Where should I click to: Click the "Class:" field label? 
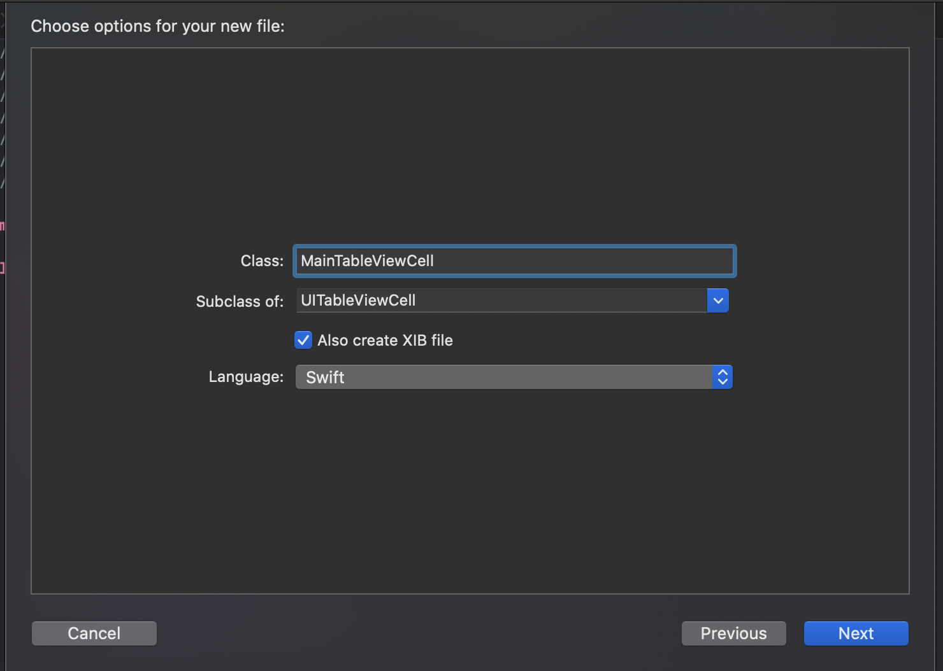262,261
